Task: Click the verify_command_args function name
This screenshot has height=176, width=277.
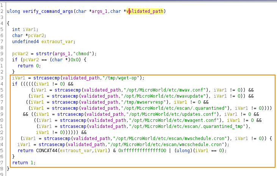Action: coord(48,11)
